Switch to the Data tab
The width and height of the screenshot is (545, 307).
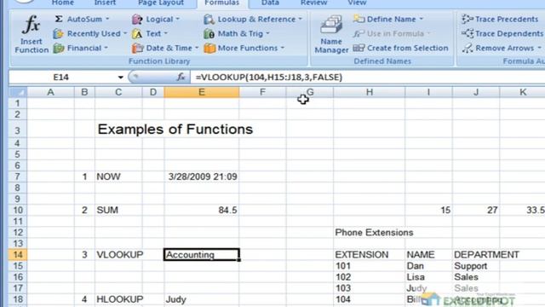[x=270, y=3]
